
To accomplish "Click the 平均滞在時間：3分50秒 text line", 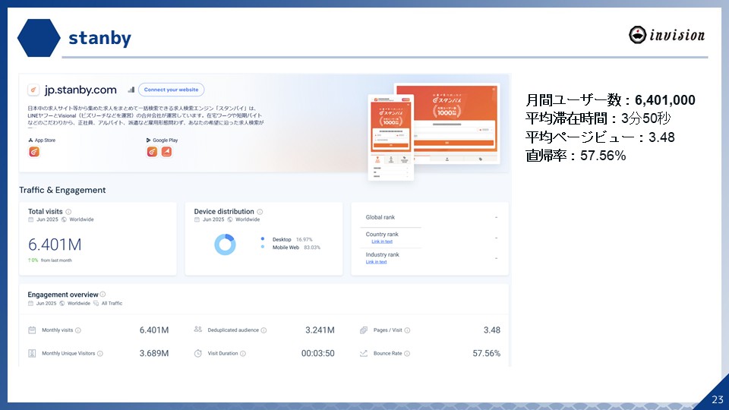I will coord(598,118).
